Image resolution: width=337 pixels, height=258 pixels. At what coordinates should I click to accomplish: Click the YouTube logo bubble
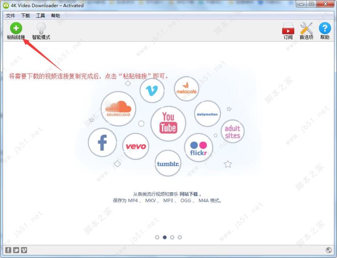tap(168, 124)
